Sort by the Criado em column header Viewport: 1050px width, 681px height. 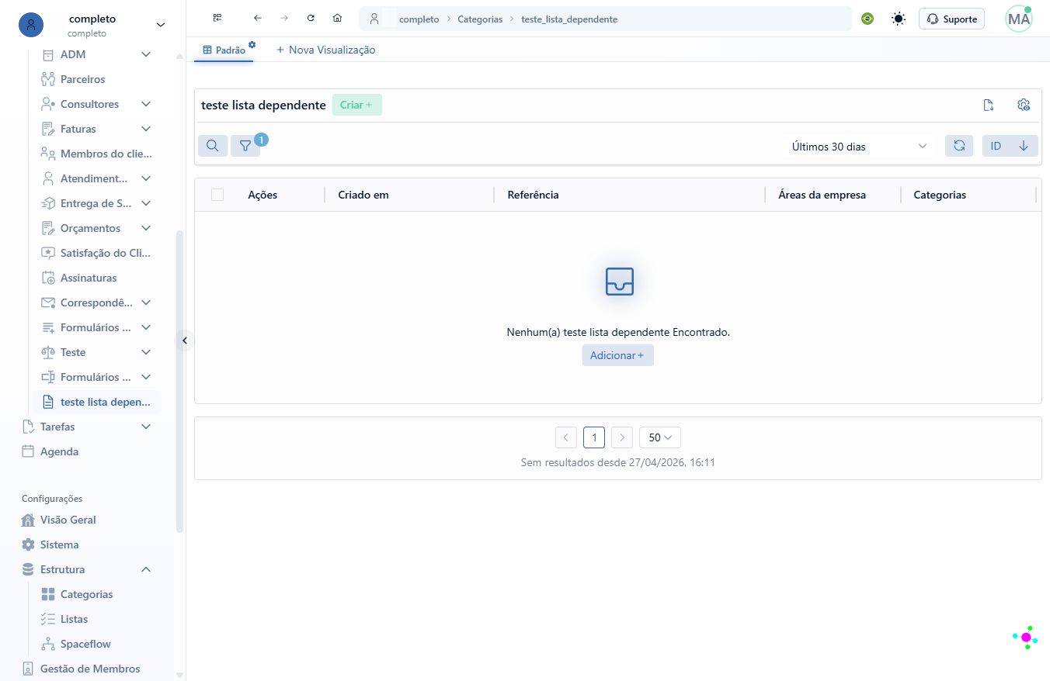[363, 195]
